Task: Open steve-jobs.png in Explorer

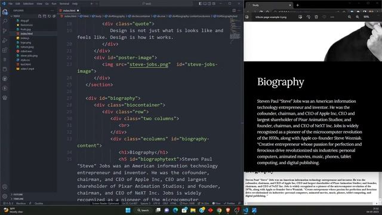Action: (x=29, y=56)
